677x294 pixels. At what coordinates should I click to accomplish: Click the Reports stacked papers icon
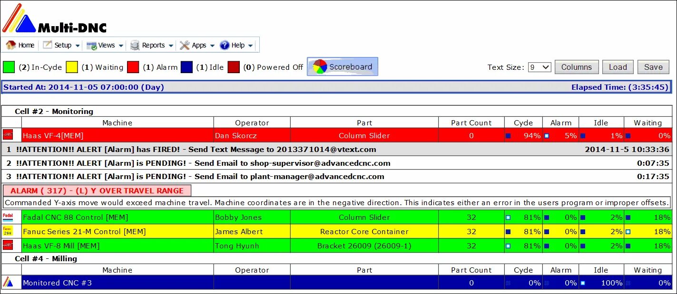[x=135, y=45]
